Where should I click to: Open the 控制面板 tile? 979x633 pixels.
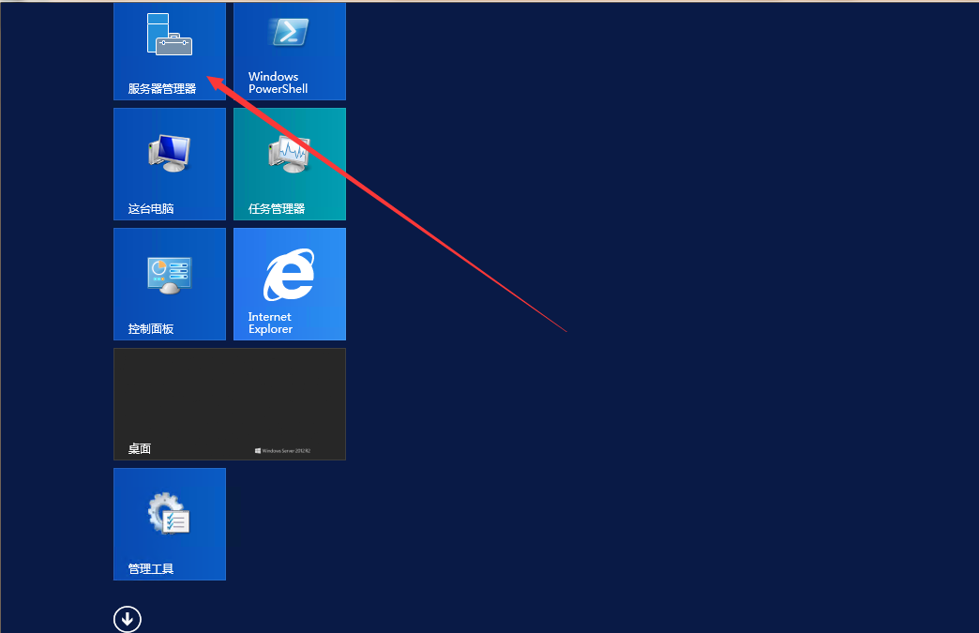[x=169, y=284]
